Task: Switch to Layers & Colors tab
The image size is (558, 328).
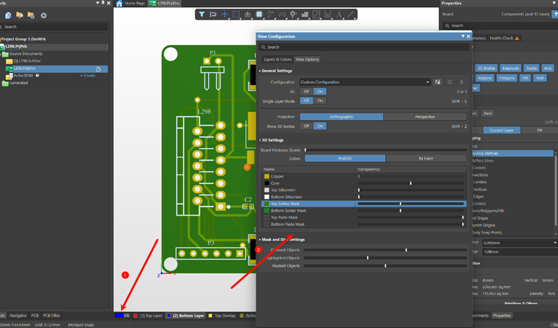Action: pyautogui.click(x=277, y=59)
